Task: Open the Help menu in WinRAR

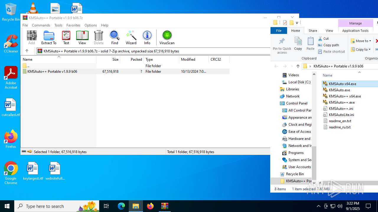Action: pos(105,25)
